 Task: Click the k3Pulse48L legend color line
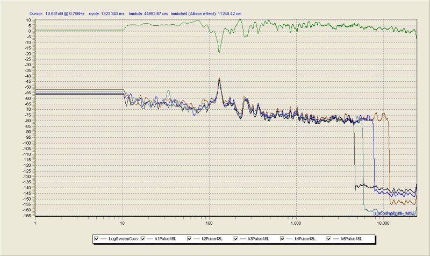click(243, 239)
